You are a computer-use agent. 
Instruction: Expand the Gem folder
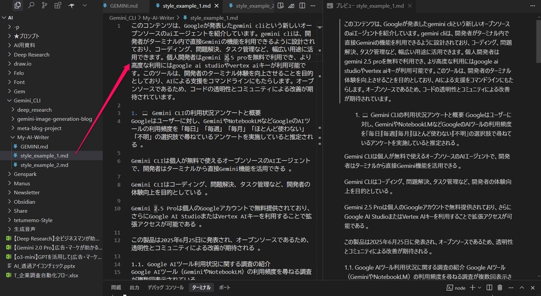pos(10,91)
